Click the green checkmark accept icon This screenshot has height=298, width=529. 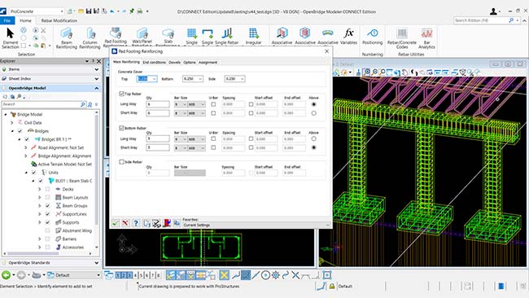coord(116,223)
